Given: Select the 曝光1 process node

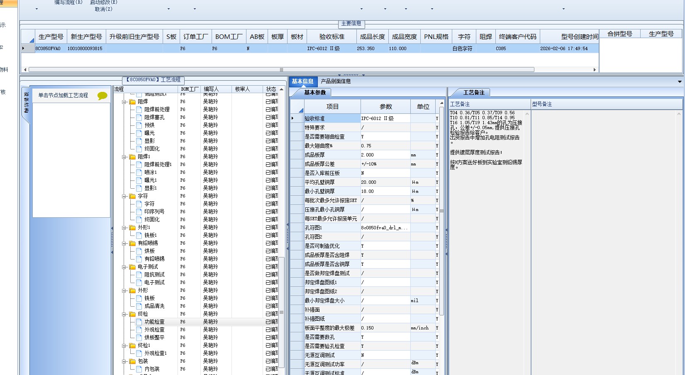Looking at the screenshot, I should click(x=151, y=180).
